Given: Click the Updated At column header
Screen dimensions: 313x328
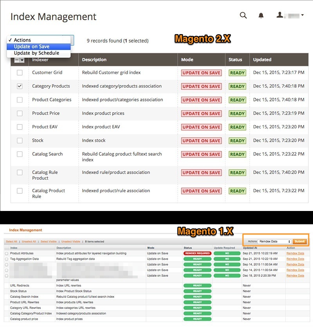Looking at the screenshot, I should 250,248.
